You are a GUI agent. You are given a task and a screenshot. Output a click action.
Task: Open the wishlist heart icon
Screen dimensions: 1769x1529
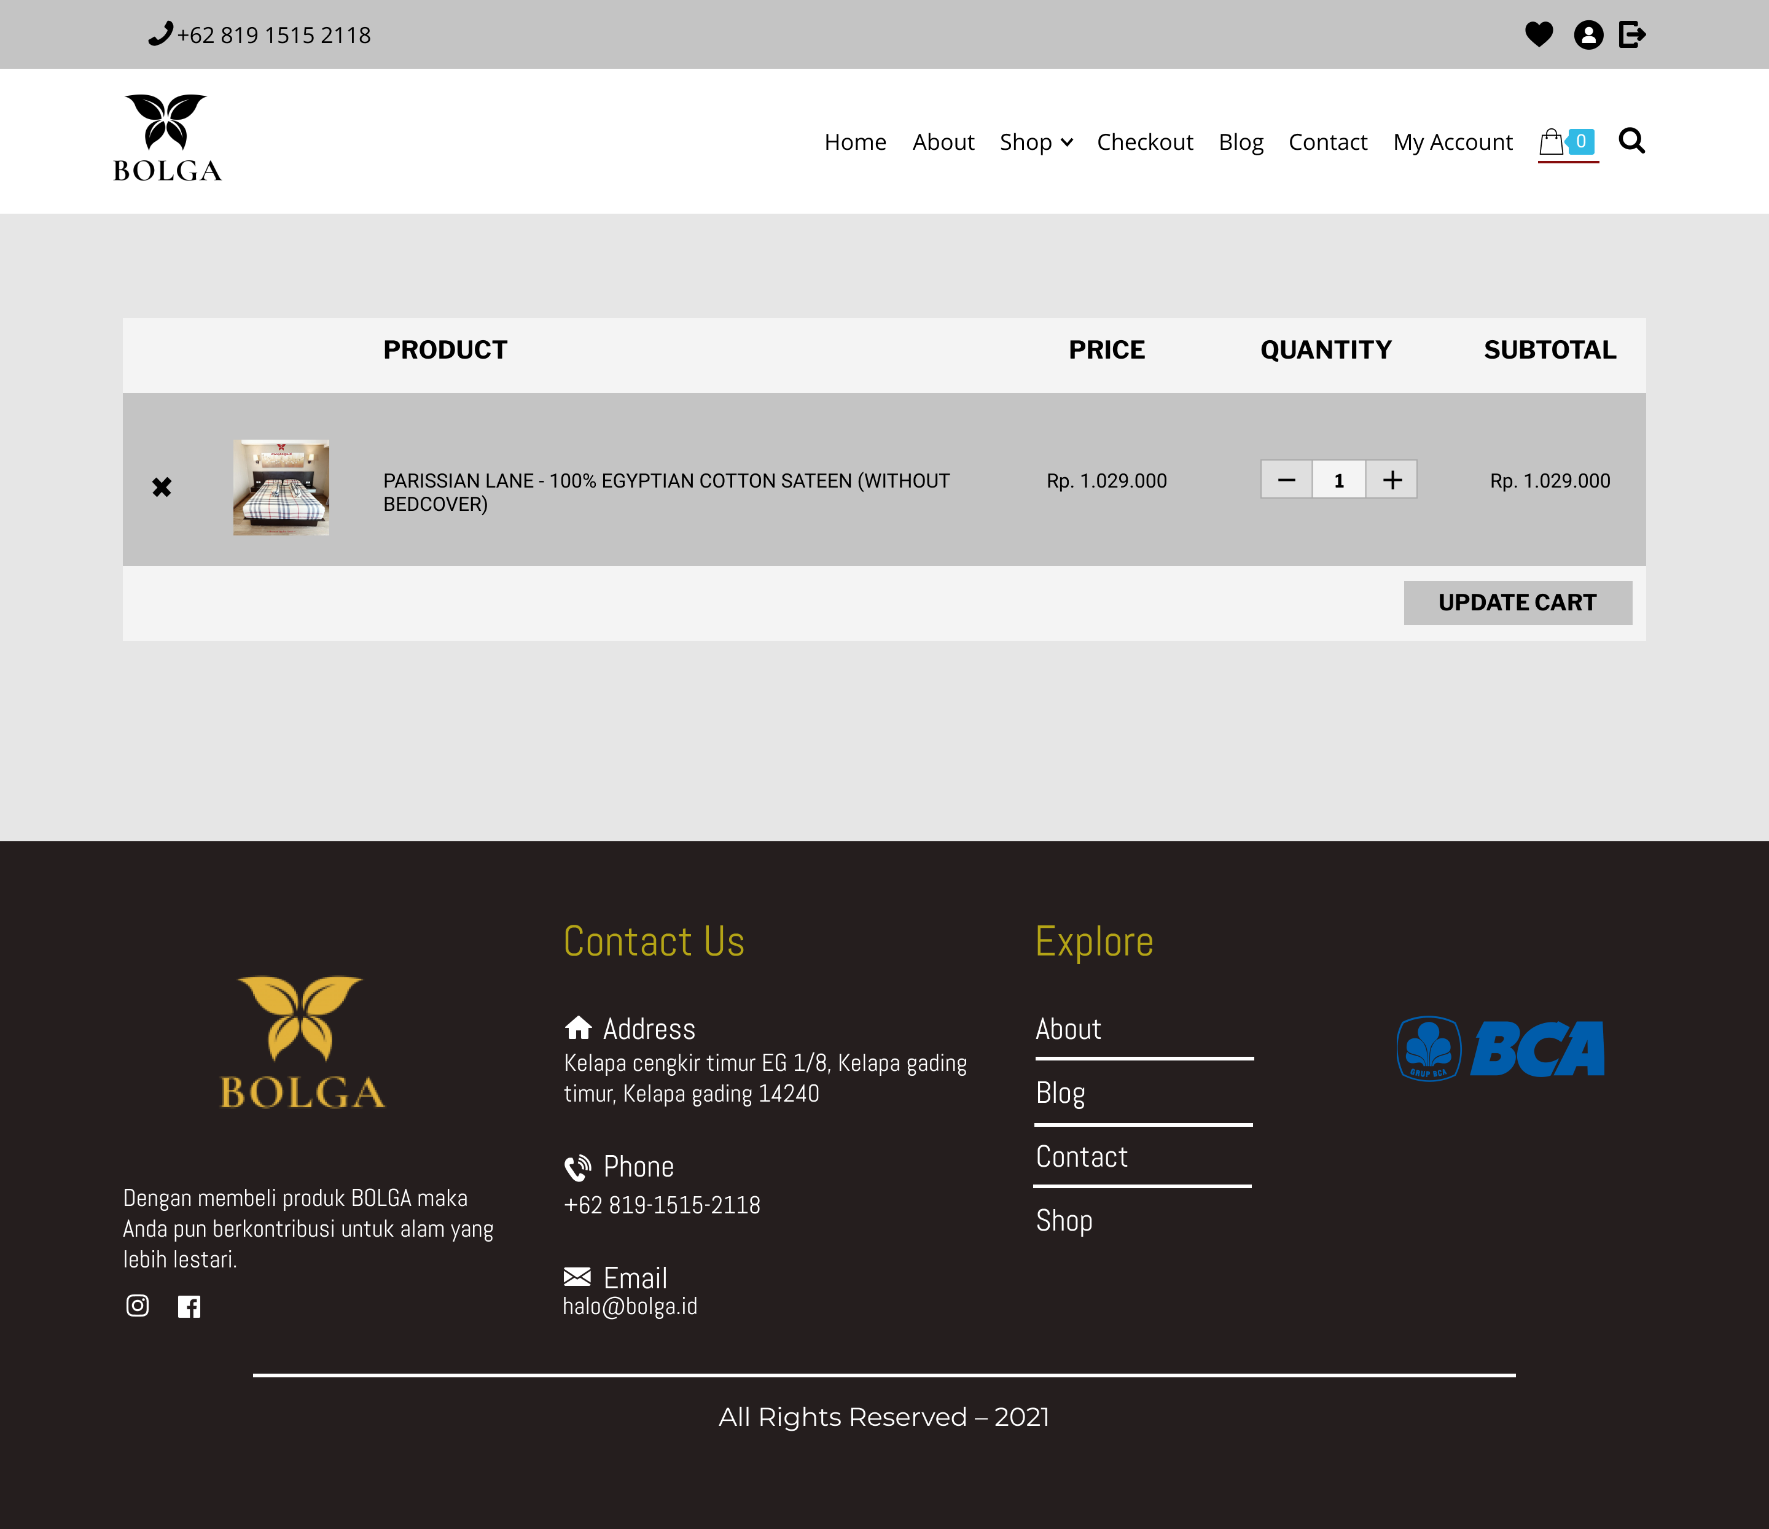tap(1539, 34)
